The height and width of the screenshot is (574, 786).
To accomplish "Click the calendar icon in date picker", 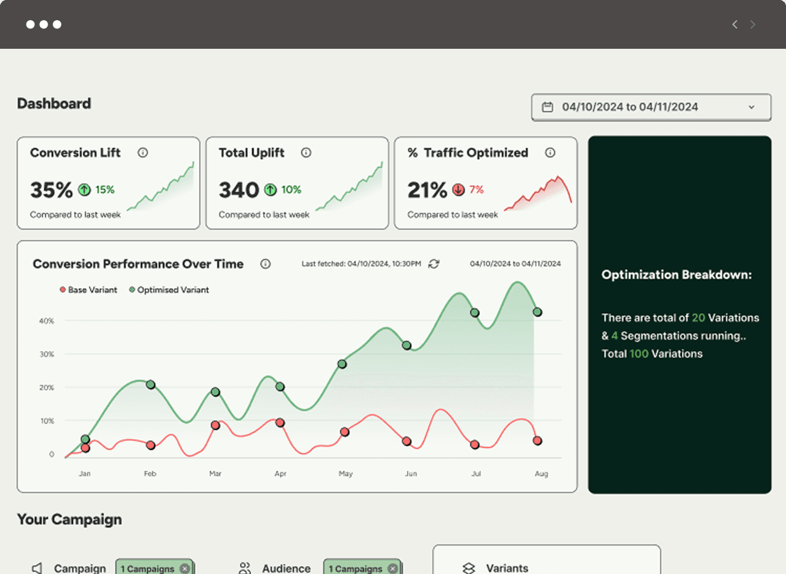I will pos(547,107).
